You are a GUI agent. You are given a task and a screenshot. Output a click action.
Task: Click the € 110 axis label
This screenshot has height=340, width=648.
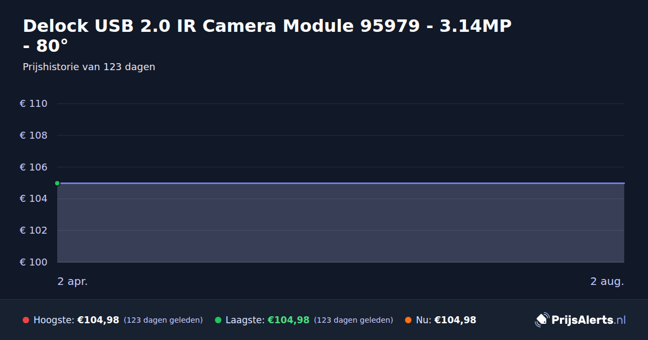coord(33,104)
